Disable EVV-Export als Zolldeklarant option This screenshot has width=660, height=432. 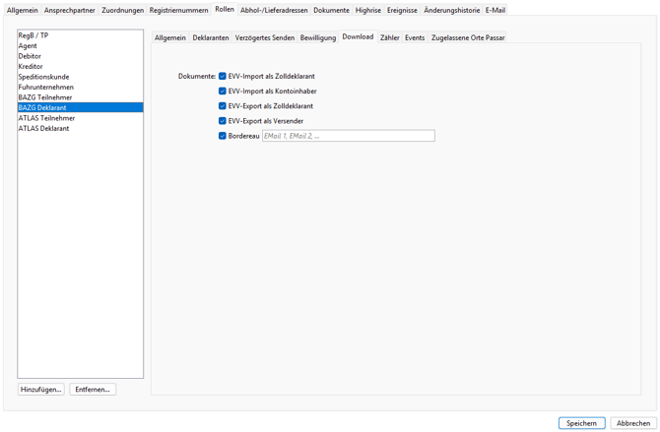[x=223, y=106]
